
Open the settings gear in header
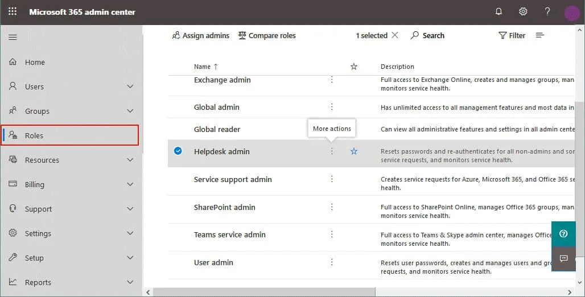click(523, 12)
